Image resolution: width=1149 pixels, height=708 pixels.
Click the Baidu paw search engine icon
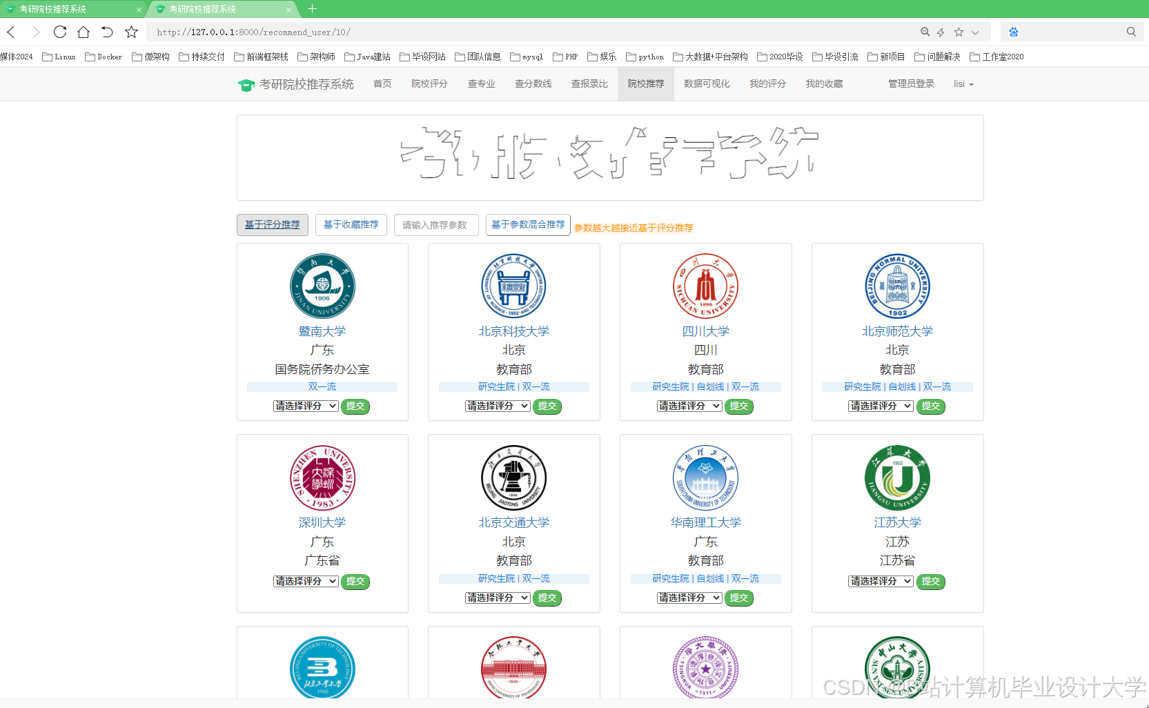[1013, 32]
